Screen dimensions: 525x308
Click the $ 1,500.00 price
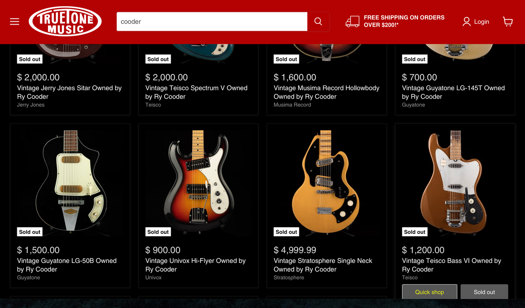[x=38, y=250]
